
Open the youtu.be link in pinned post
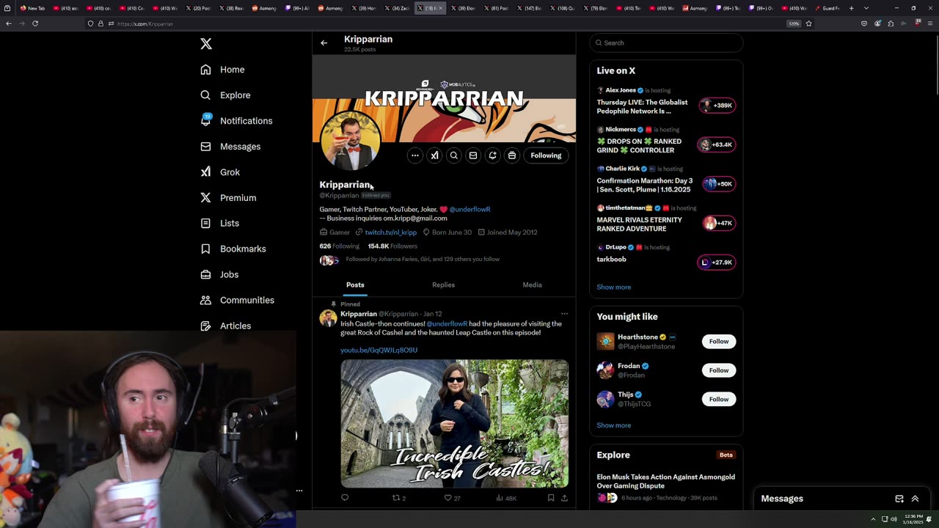(379, 350)
